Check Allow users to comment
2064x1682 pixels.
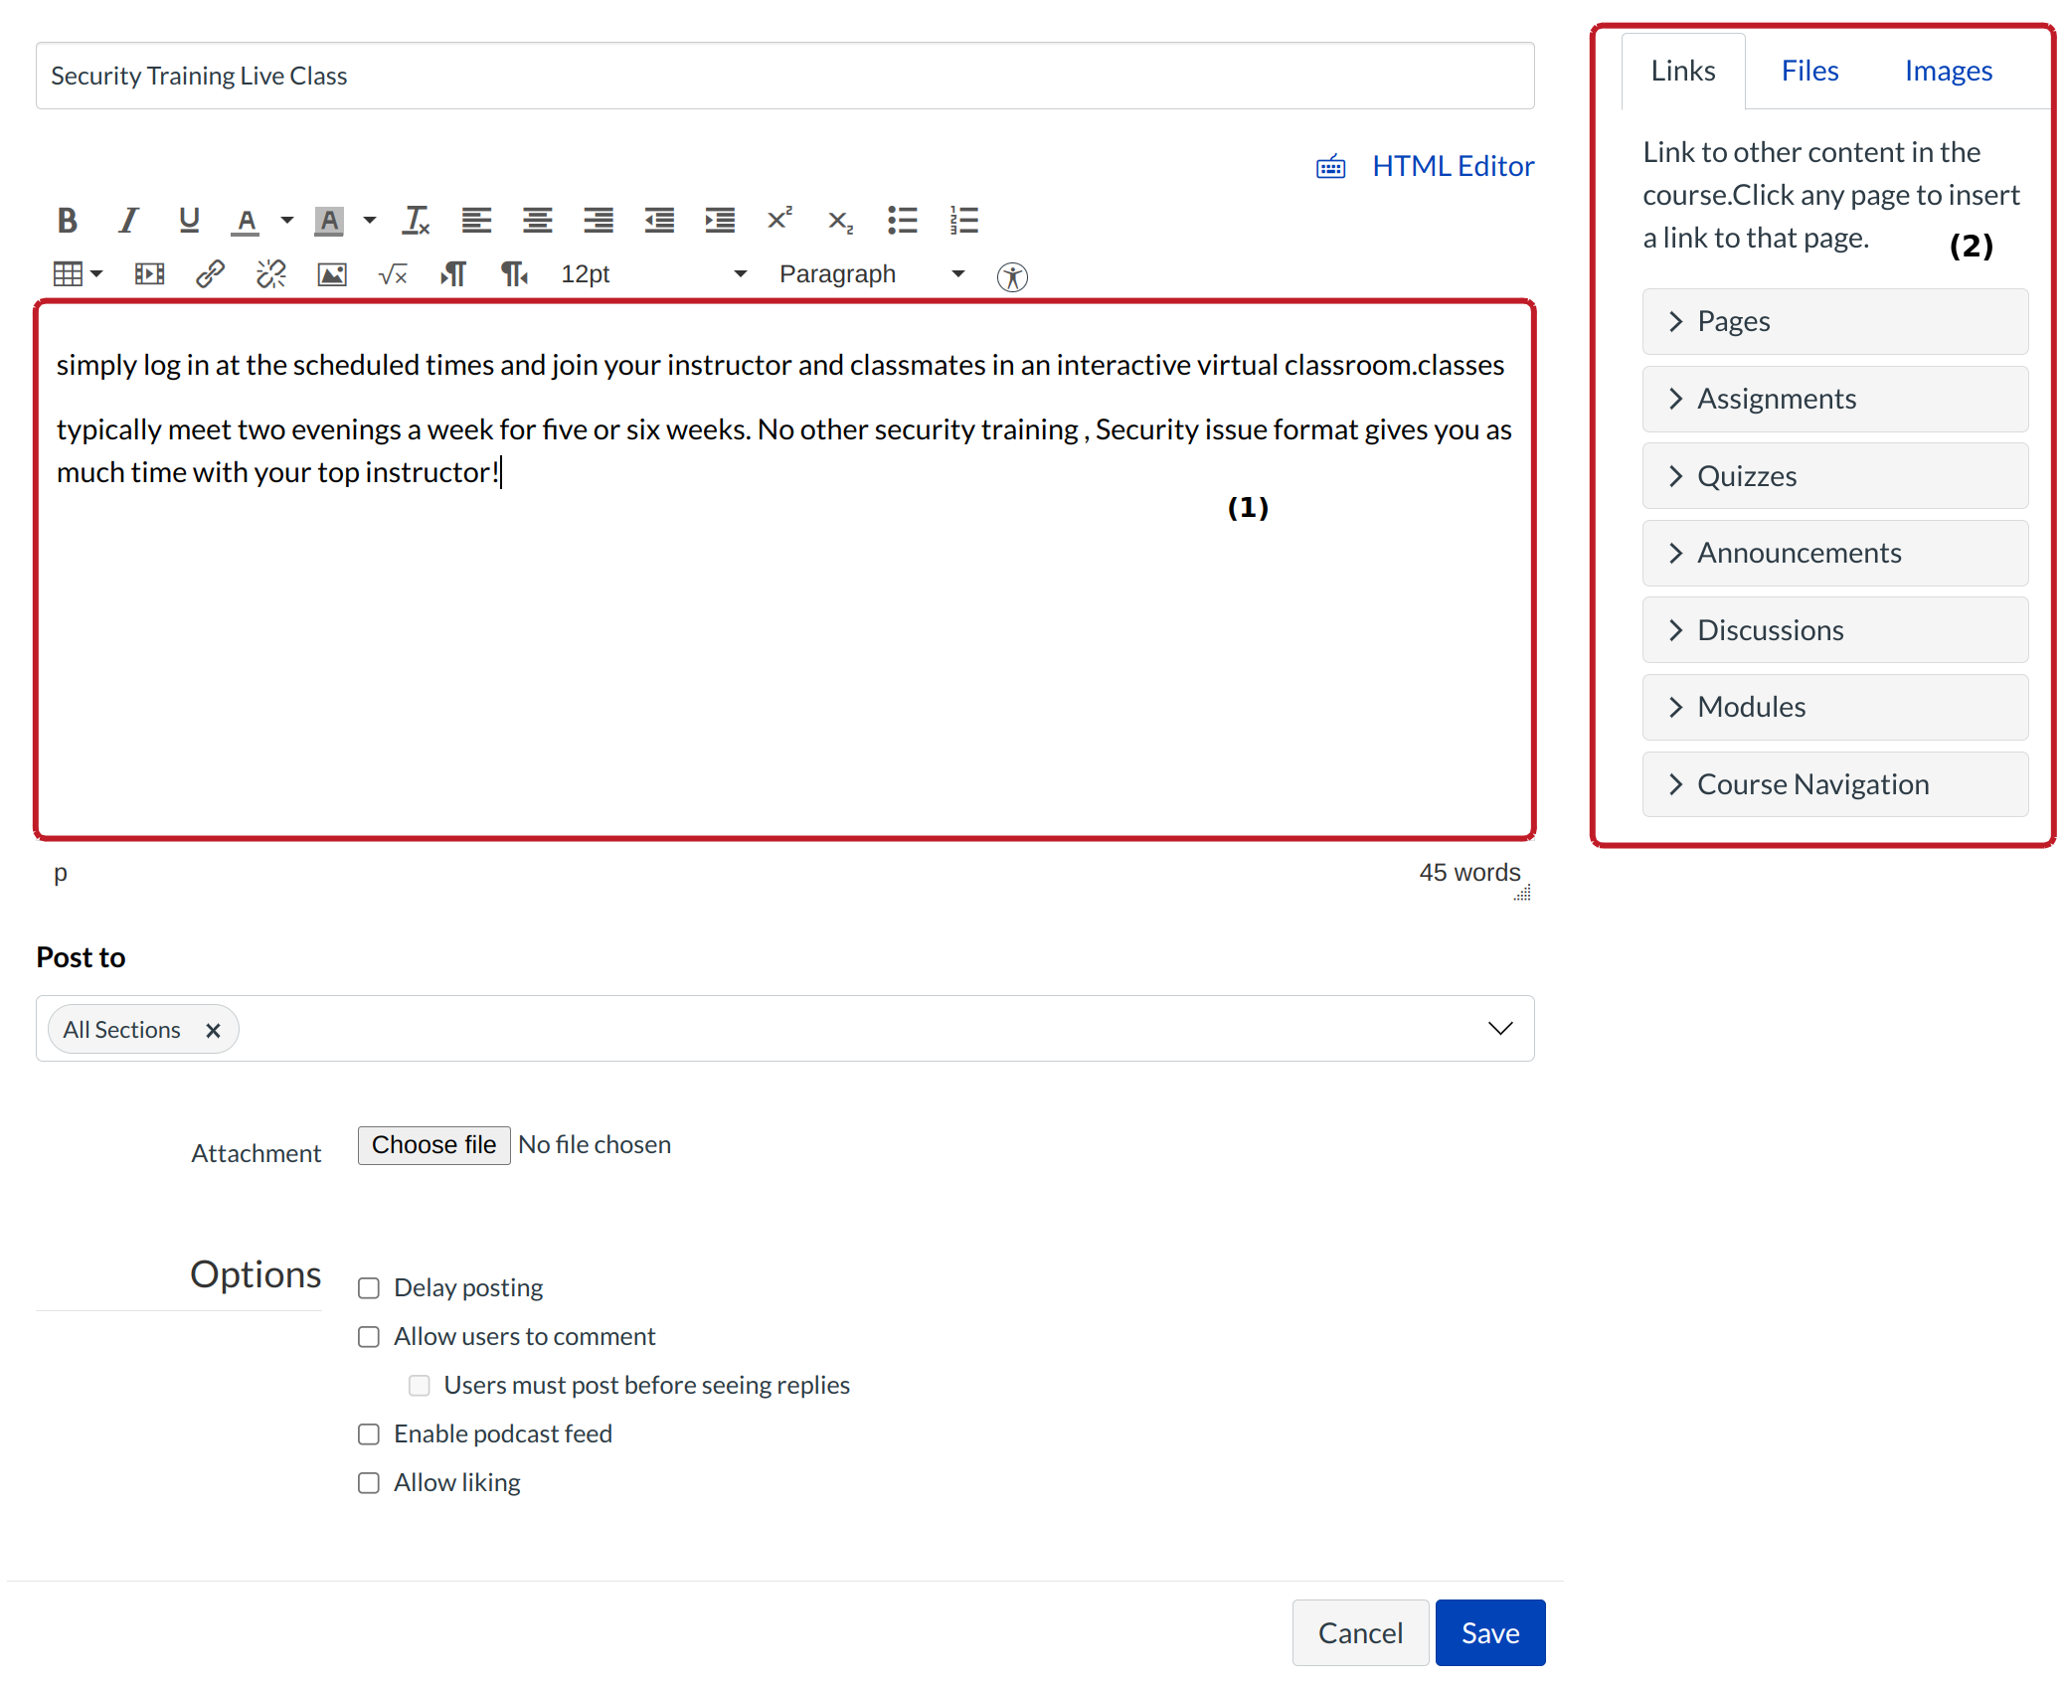(369, 1337)
